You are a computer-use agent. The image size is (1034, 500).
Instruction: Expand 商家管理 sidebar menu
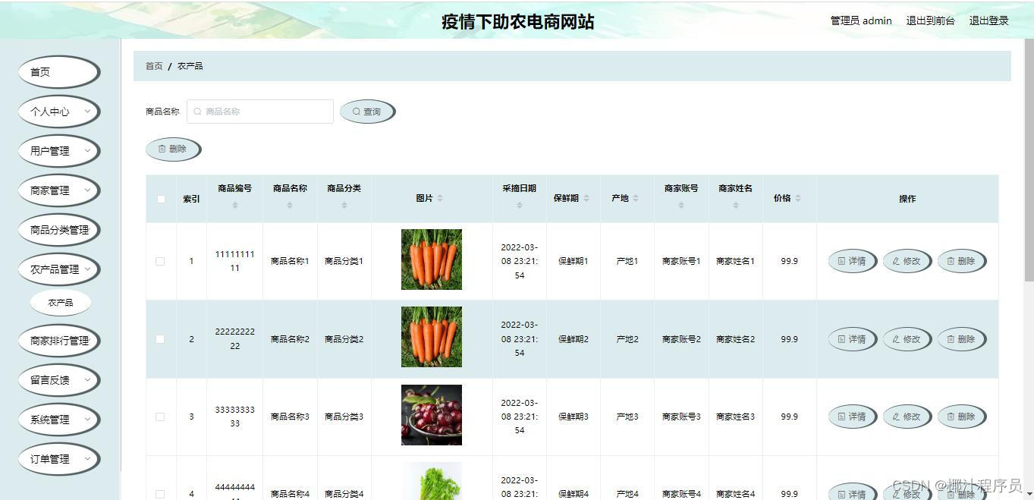tap(58, 190)
